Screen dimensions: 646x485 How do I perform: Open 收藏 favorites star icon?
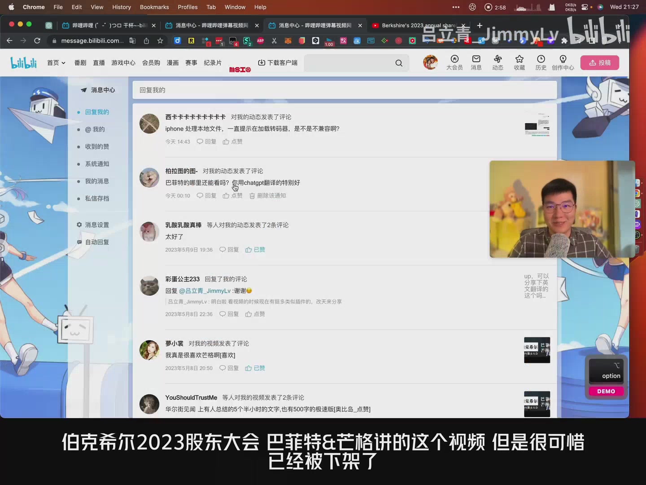pos(519,62)
